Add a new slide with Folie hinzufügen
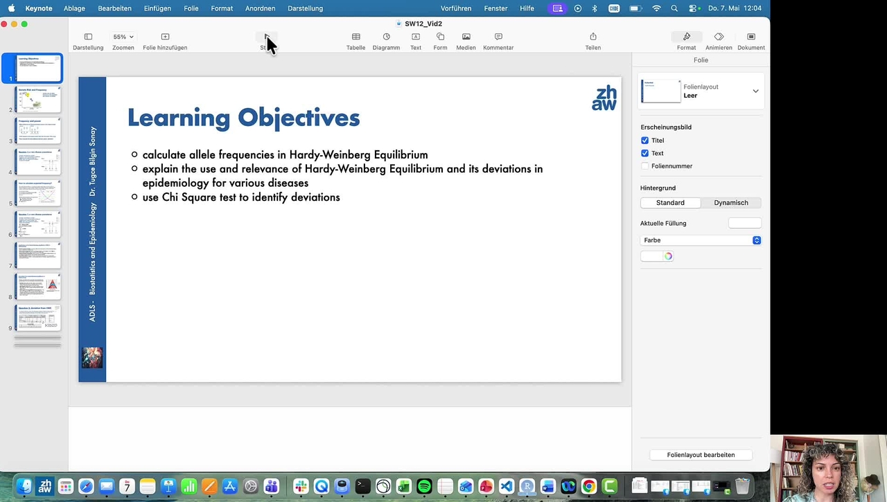 coord(165,42)
